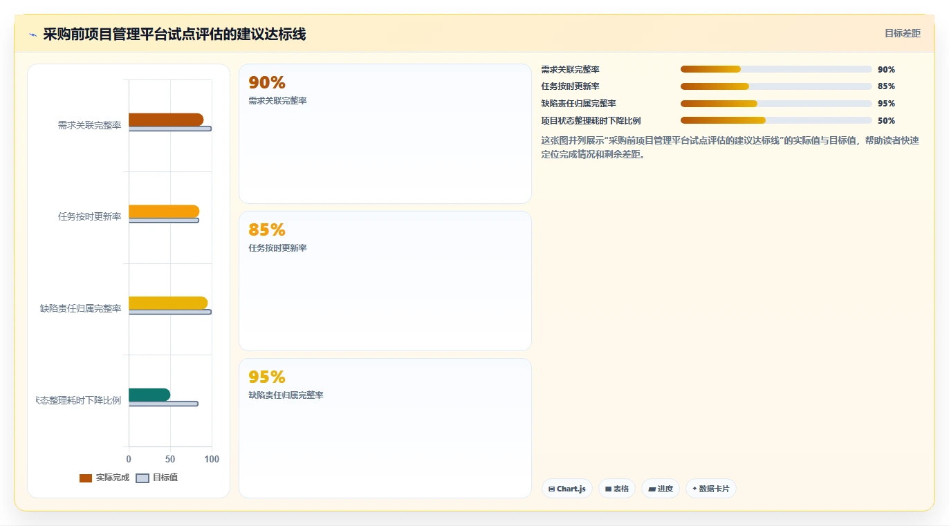The height and width of the screenshot is (526, 949).
Task: Click the orange 任务按时更新率 actual bar
Action: 164,212
